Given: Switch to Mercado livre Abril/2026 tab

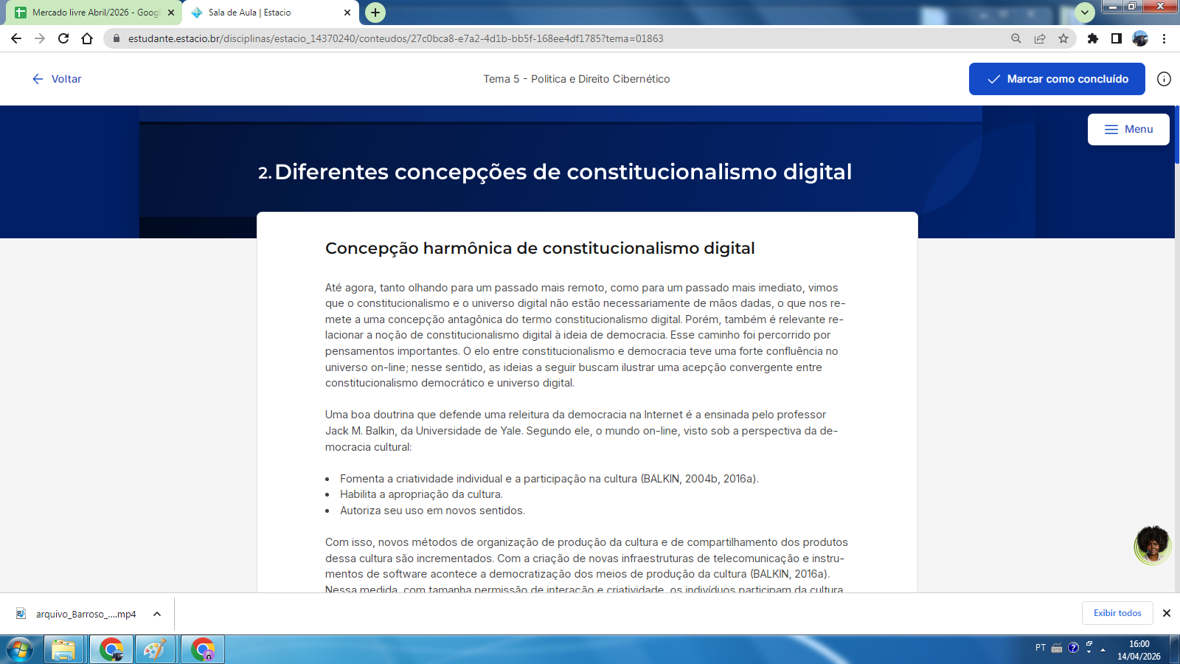Looking at the screenshot, I should (94, 13).
